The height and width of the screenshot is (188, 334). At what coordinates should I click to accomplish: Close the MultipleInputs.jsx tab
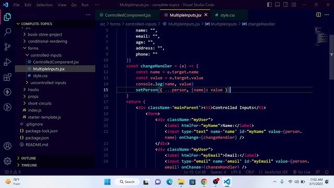click(206, 15)
